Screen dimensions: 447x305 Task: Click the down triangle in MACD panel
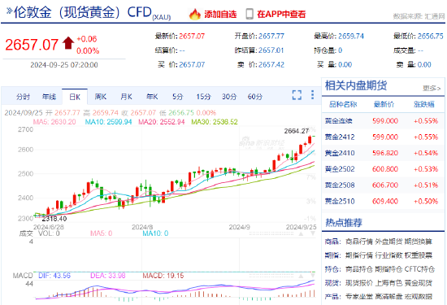(313, 276)
